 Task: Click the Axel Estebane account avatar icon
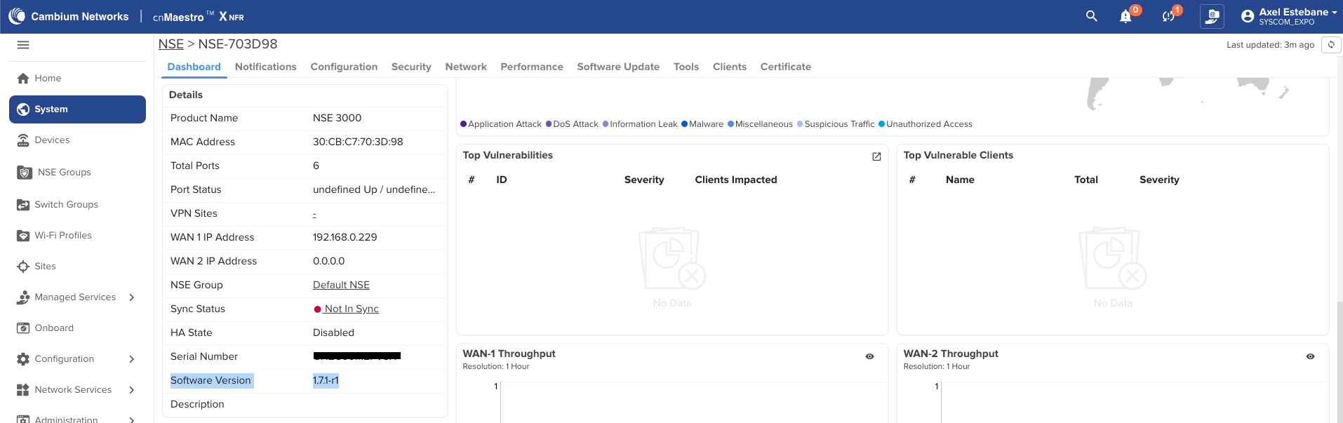[x=1247, y=16]
